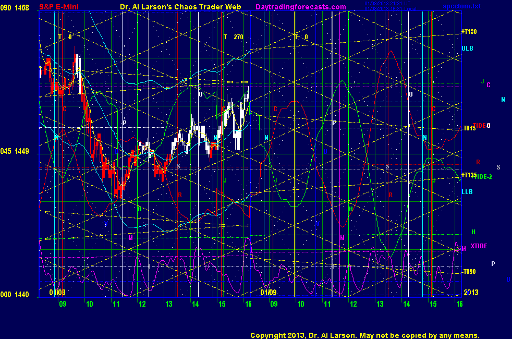Click the 'S&P E-Mini' chart title
This screenshot has height=339, width=512.
[x=59, y=7]
